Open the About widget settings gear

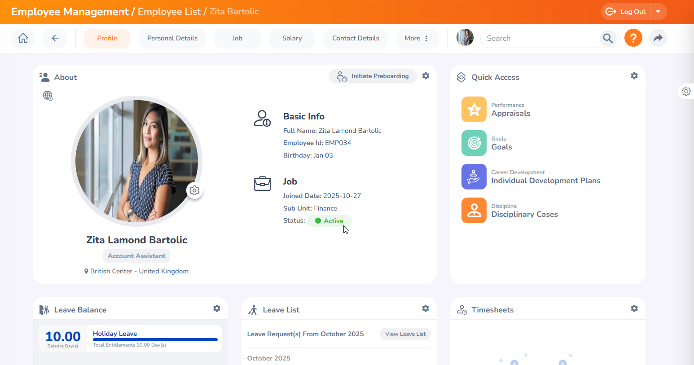[x=426, y=76]
